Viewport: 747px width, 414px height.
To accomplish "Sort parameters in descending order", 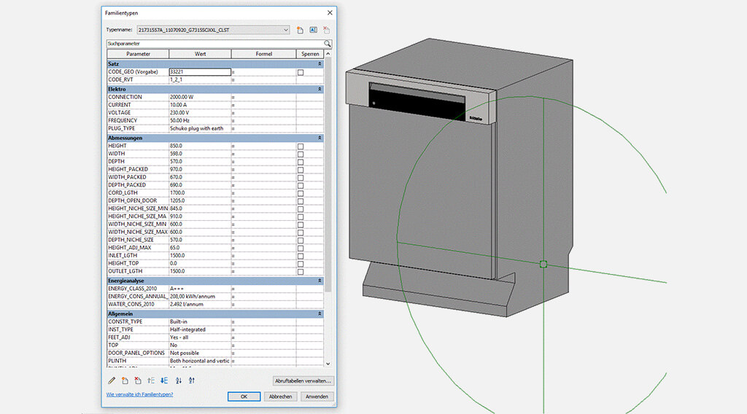I will pos(192,380).
